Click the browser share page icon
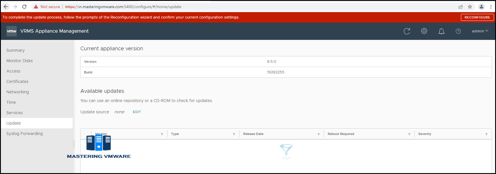This screenshot has height=174, width=496. [461, 7]
